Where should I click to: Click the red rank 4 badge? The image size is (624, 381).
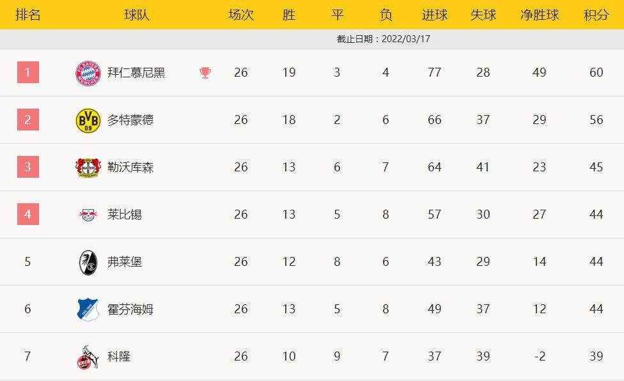coord(28,214)
